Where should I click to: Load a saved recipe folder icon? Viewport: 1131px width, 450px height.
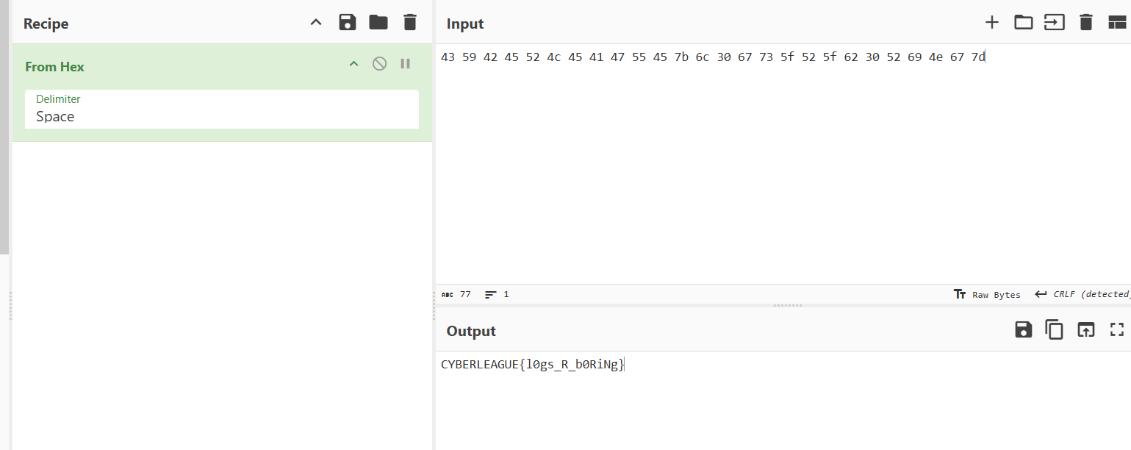point(378,23)
